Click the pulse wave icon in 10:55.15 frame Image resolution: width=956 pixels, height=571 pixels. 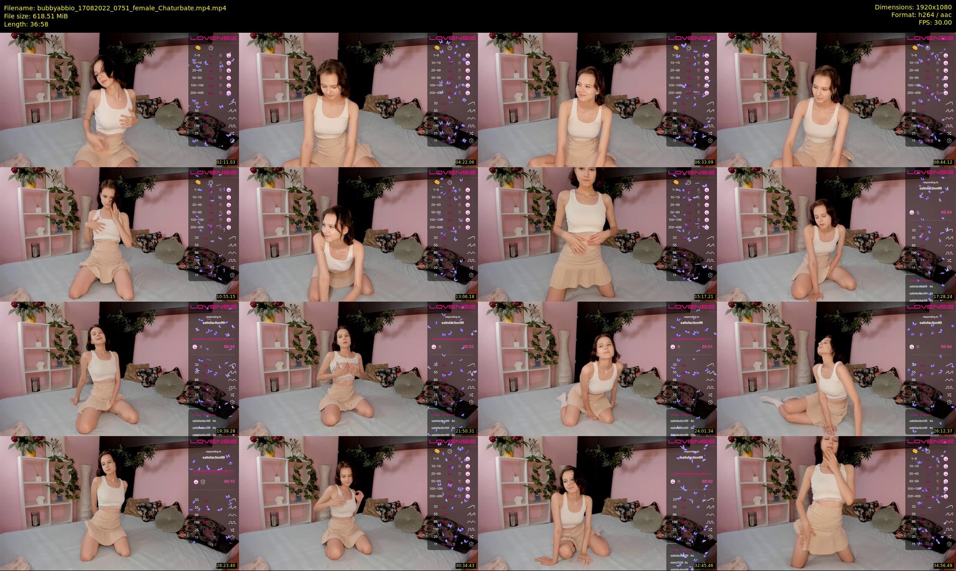click(x=232, y=245)
